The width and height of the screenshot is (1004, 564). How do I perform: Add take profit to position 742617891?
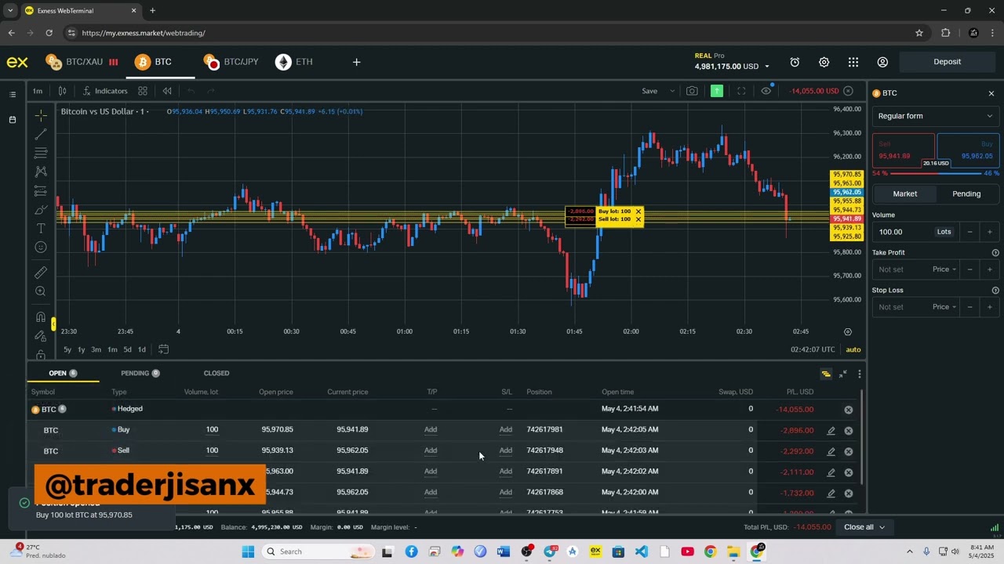click(431, 472)
